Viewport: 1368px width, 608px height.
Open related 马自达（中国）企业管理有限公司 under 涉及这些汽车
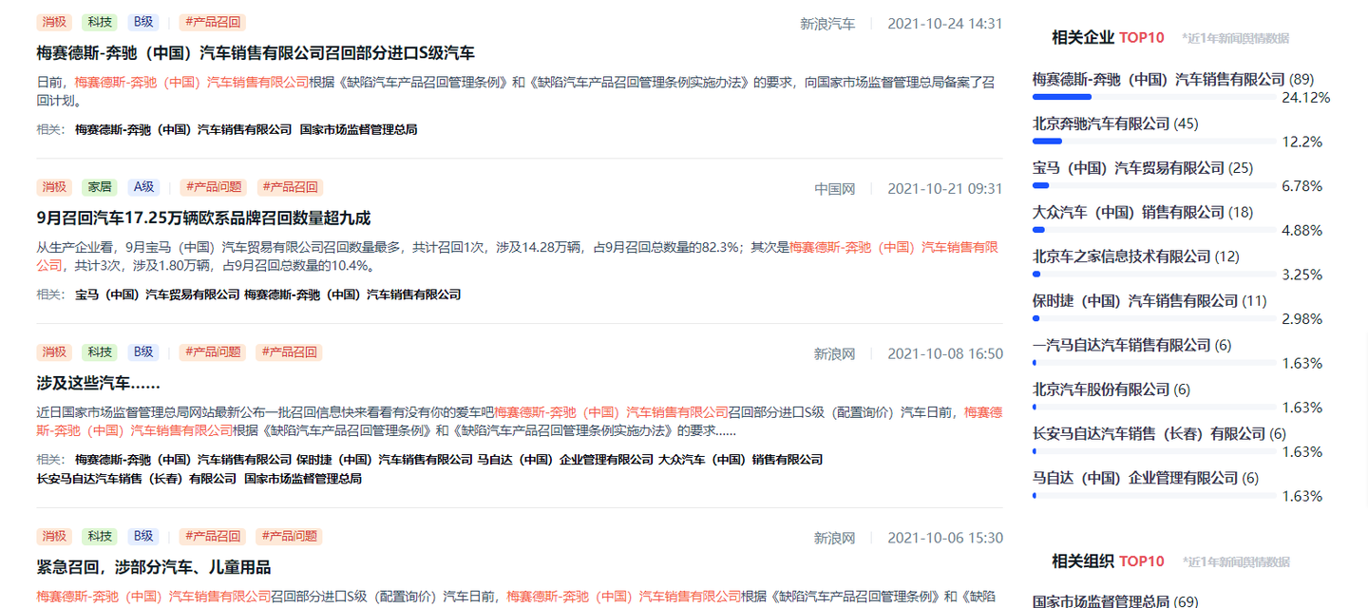[565, 460]
